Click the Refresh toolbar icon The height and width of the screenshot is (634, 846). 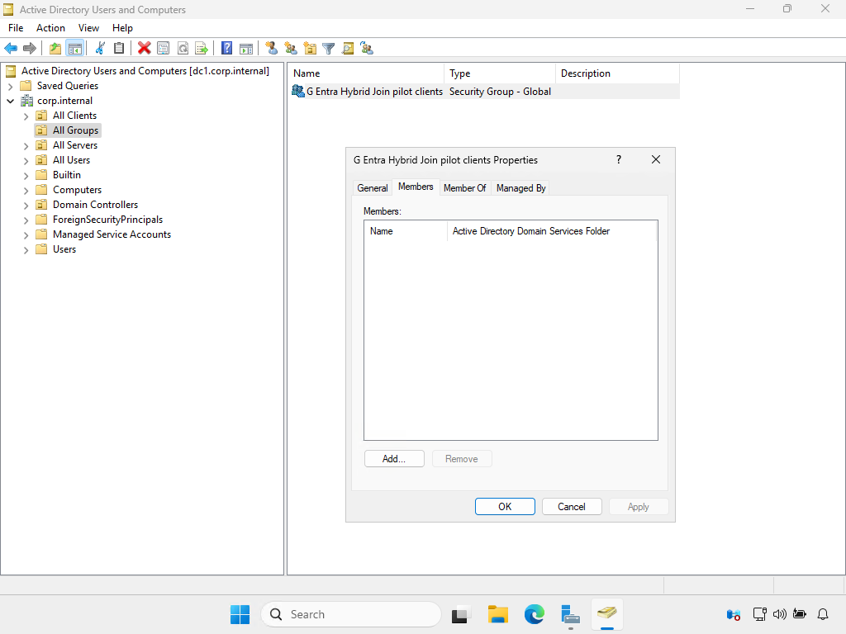(x=183, y=49)
